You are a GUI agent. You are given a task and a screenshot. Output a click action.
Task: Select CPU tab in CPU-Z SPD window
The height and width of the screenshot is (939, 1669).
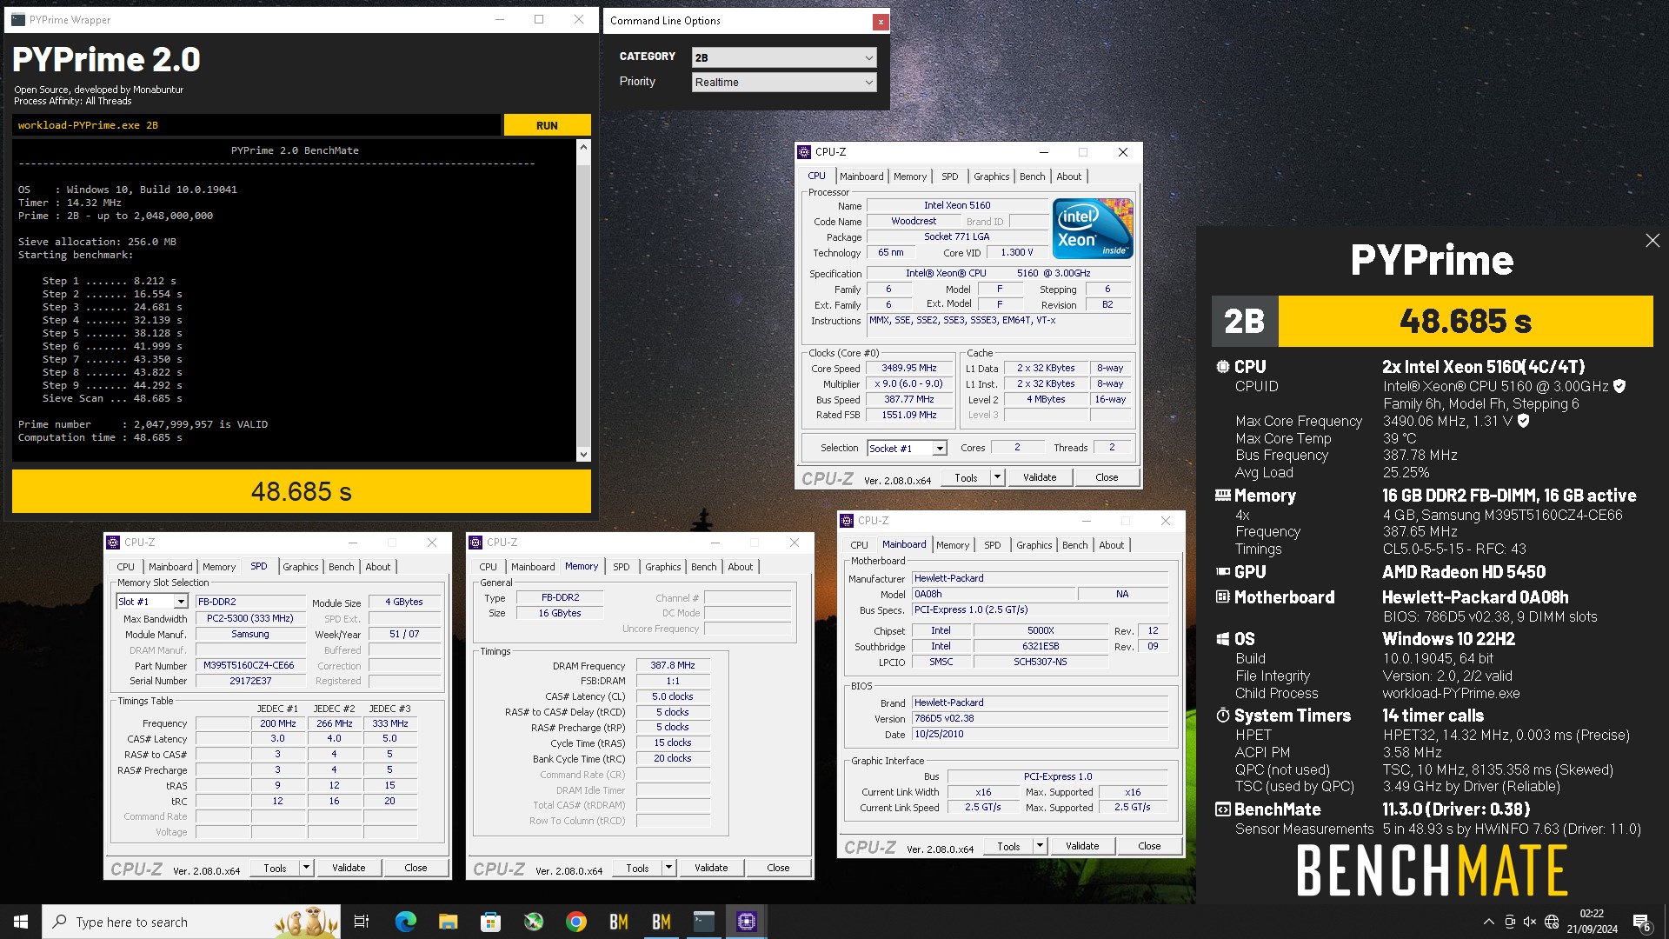[126, 567]
